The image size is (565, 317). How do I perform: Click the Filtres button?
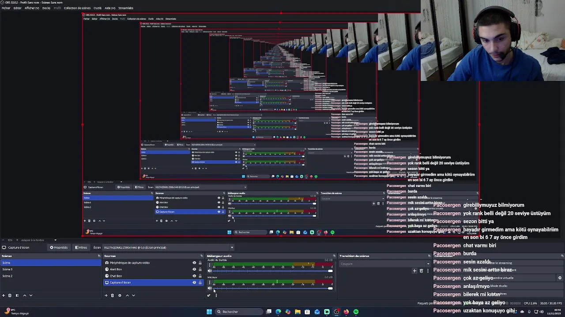pyautogui.click(x=81, y=247)
